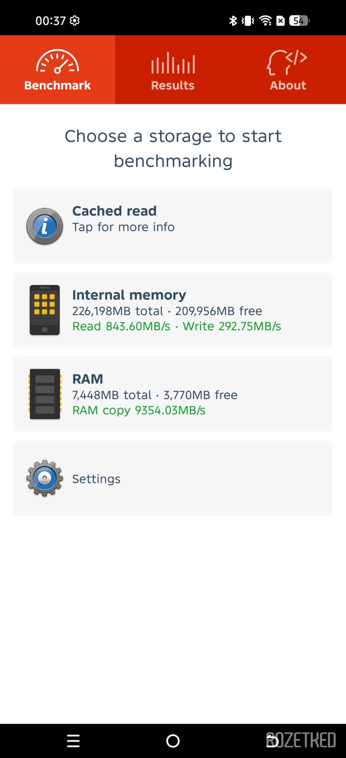Tap the blue info icon for Cached read

click(45, 226)
